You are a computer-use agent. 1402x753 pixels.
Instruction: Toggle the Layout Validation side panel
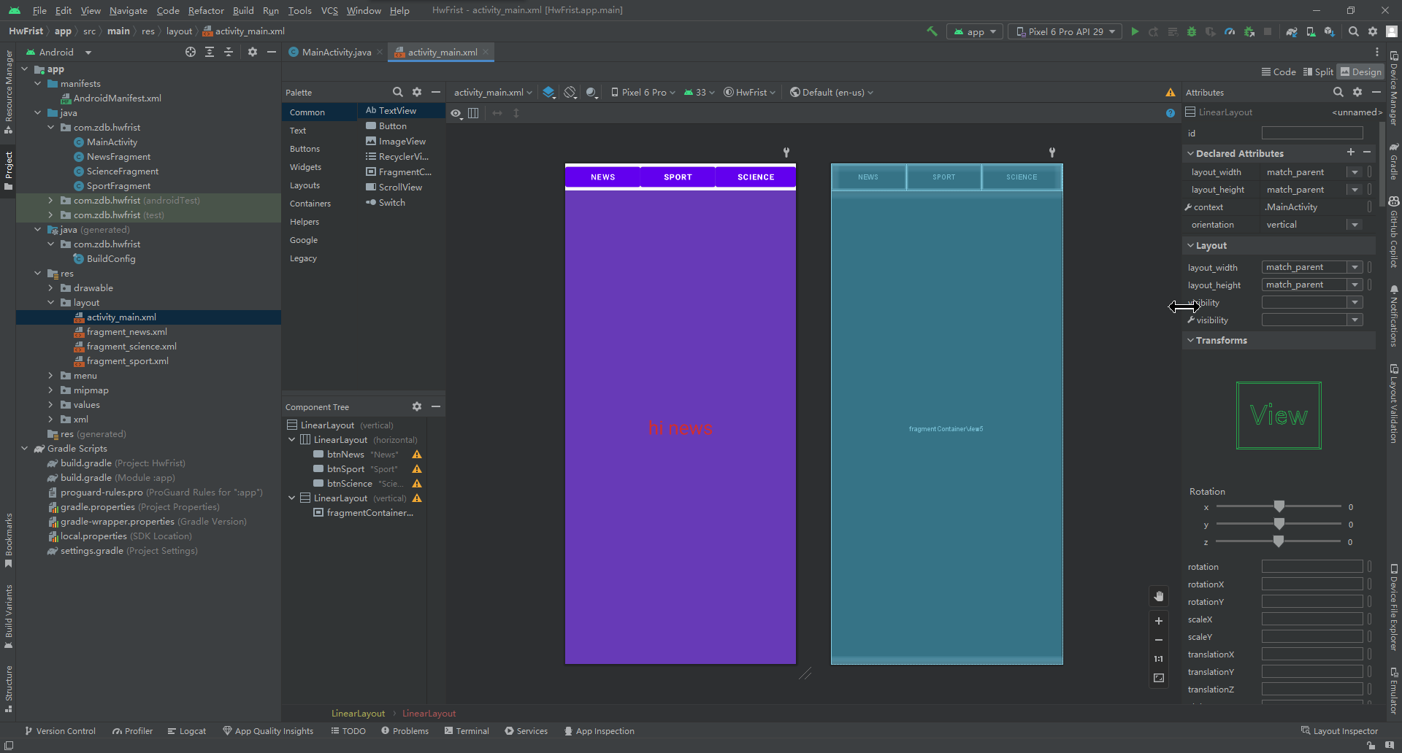[1393, 404]
